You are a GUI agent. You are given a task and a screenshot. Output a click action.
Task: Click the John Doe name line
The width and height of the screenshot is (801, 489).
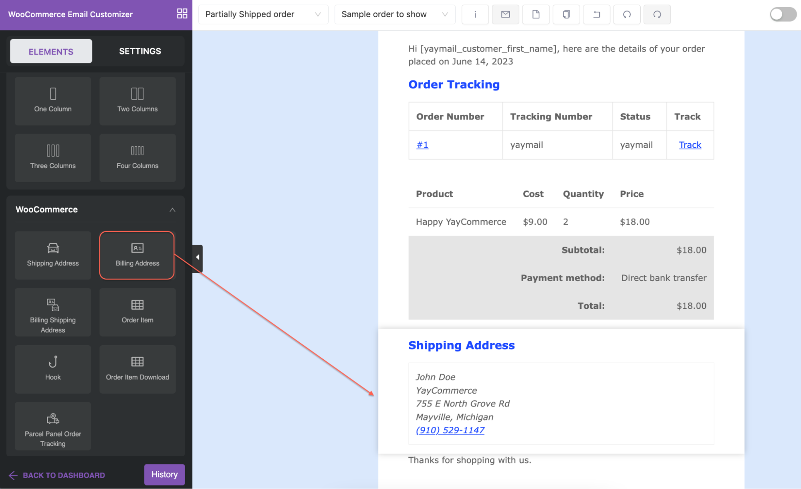(x=436, y=377)
